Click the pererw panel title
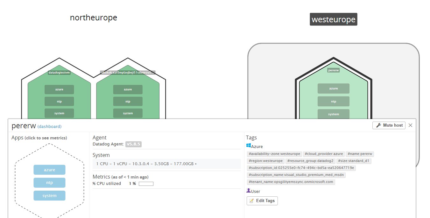The image size is (430, 218). tap(24, 126)
